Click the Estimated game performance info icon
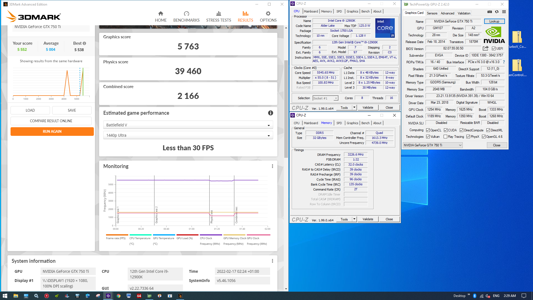The height and width of the screenshot is (300, 533). click(270, 113)
